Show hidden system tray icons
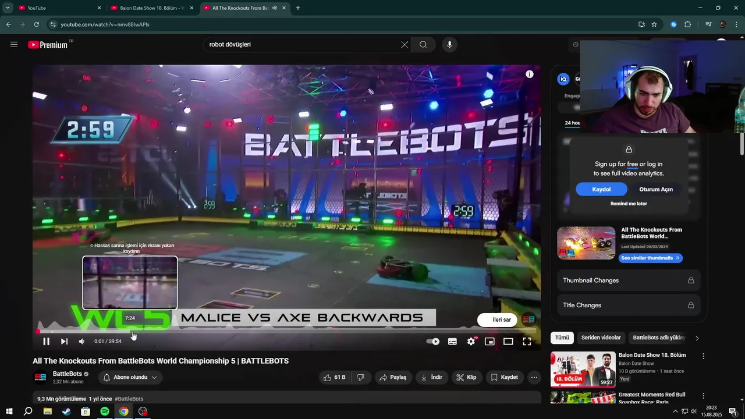Viewport: 745px width, 419px height. pos(675,411)
